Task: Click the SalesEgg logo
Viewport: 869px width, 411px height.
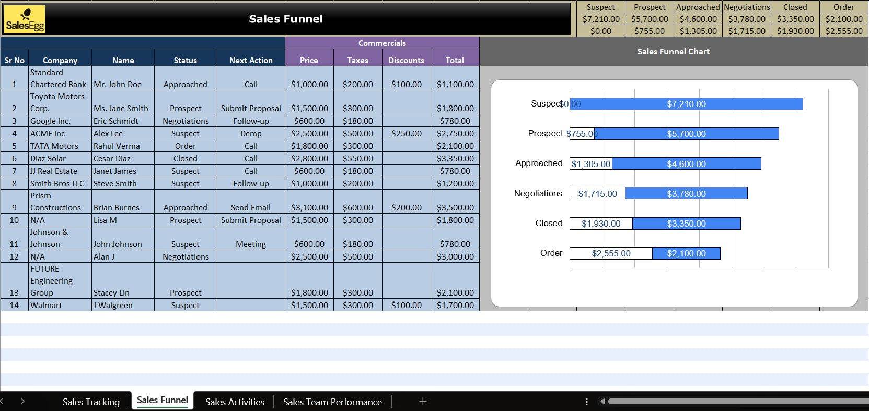Action: pyautogui.click(x=25, y=19)
